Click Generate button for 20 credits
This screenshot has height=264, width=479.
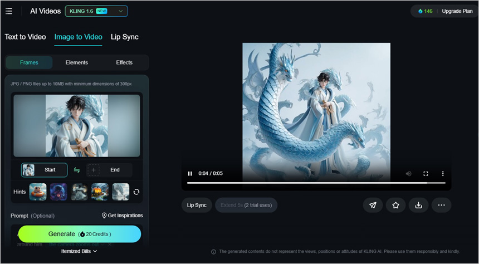pyautogui.click(x=79, y=234)
